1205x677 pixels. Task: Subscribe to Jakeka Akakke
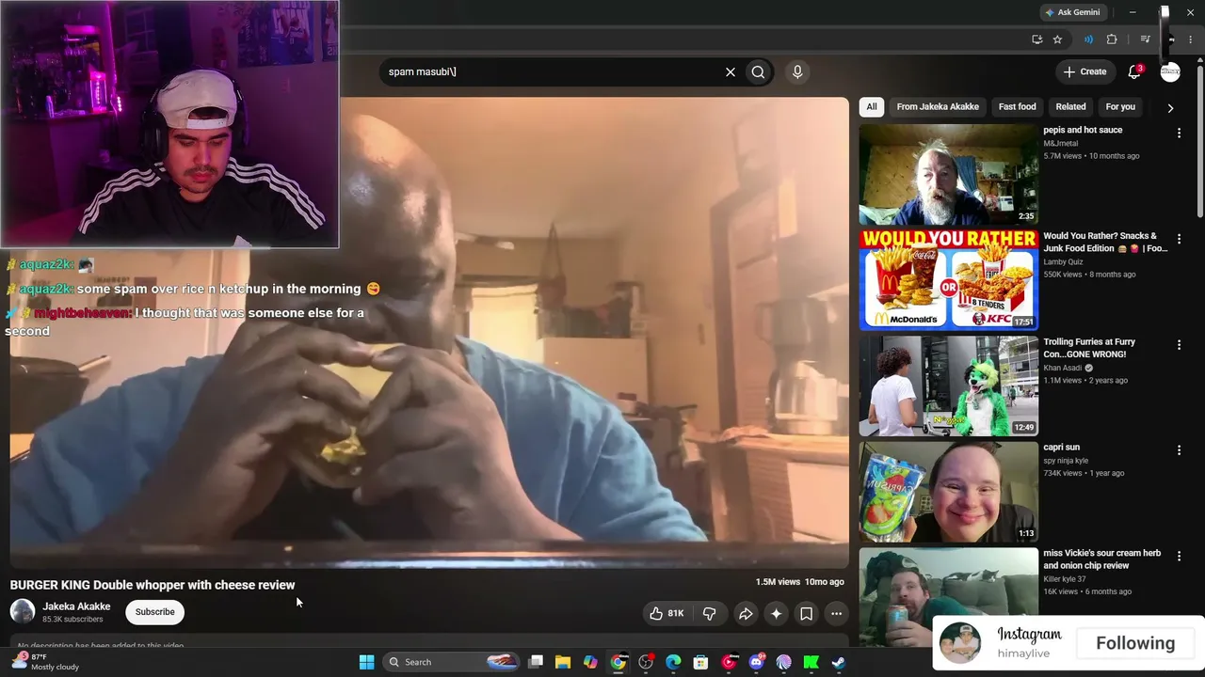[154, 612]
